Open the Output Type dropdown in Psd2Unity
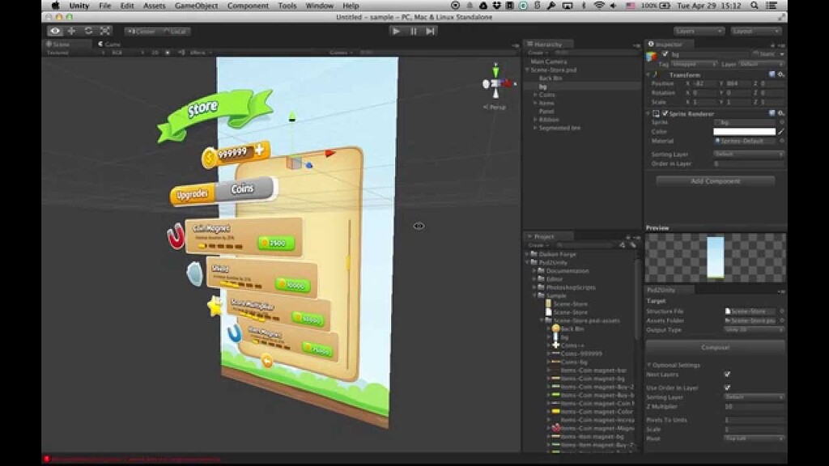This screenshot has height=466, width=829. (751, 330)
